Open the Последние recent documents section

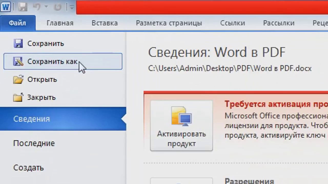34,143
